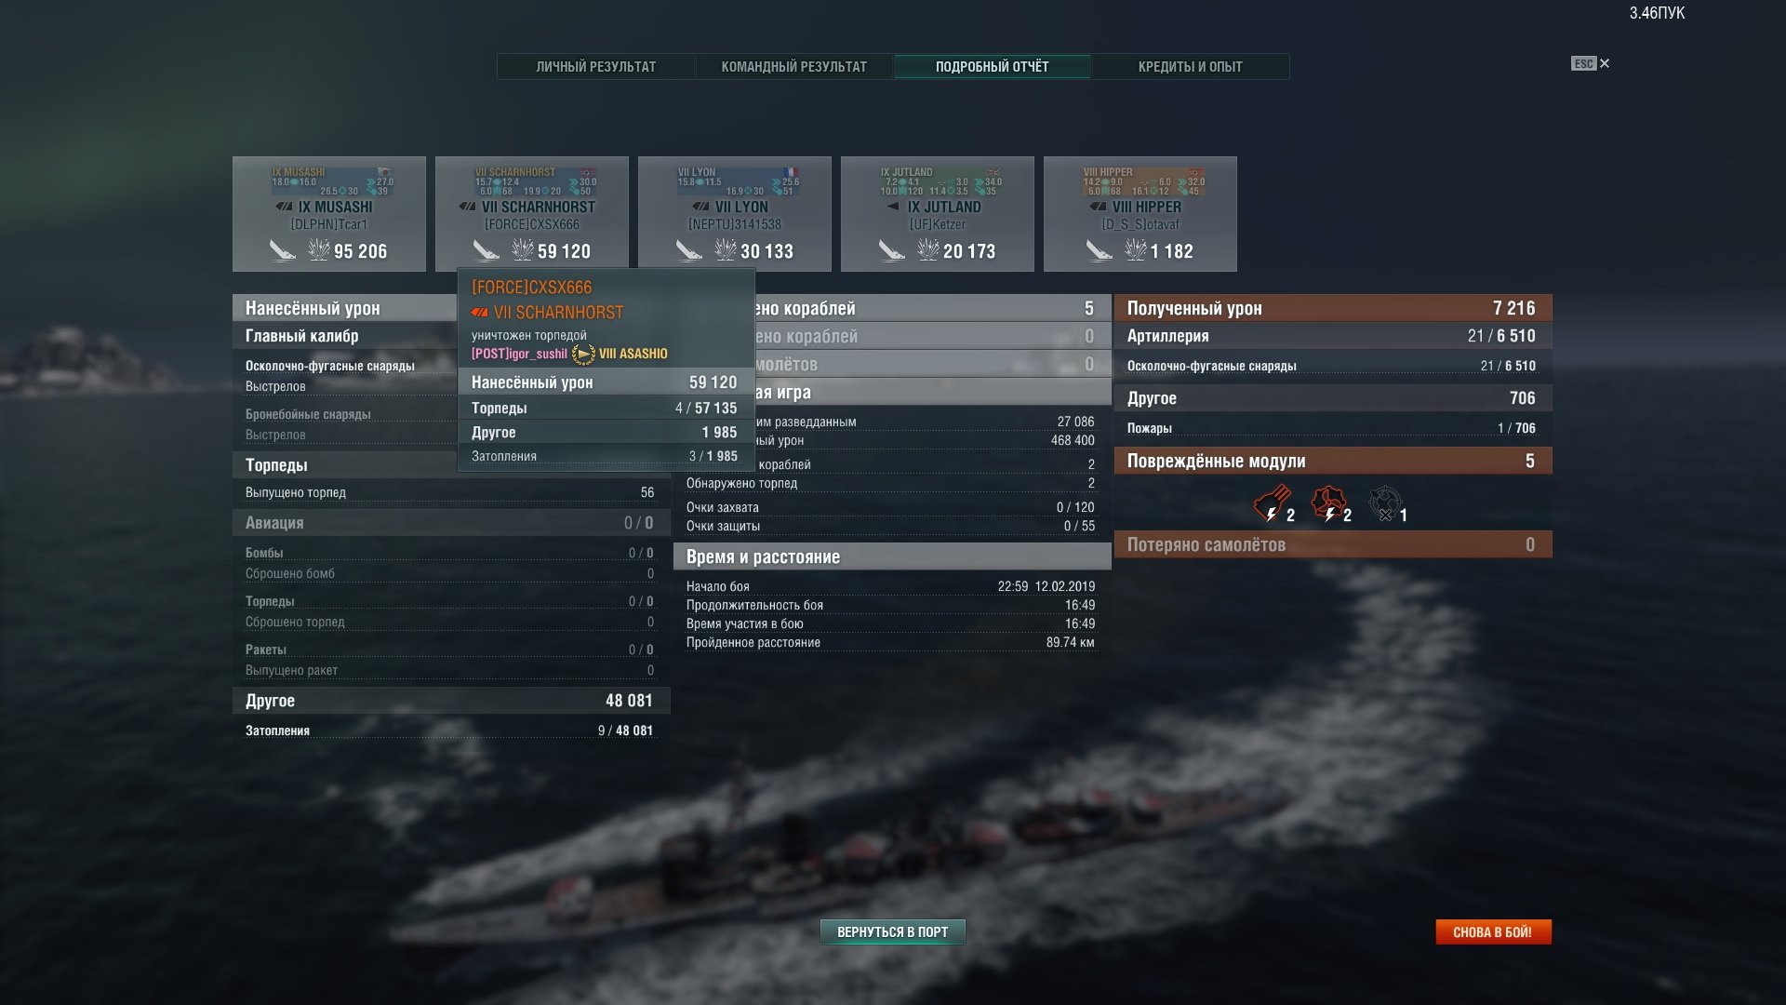The width and height of the screenshot is (1786, 1005).
Task: Open the Личный результат tab
Action: 595,66
